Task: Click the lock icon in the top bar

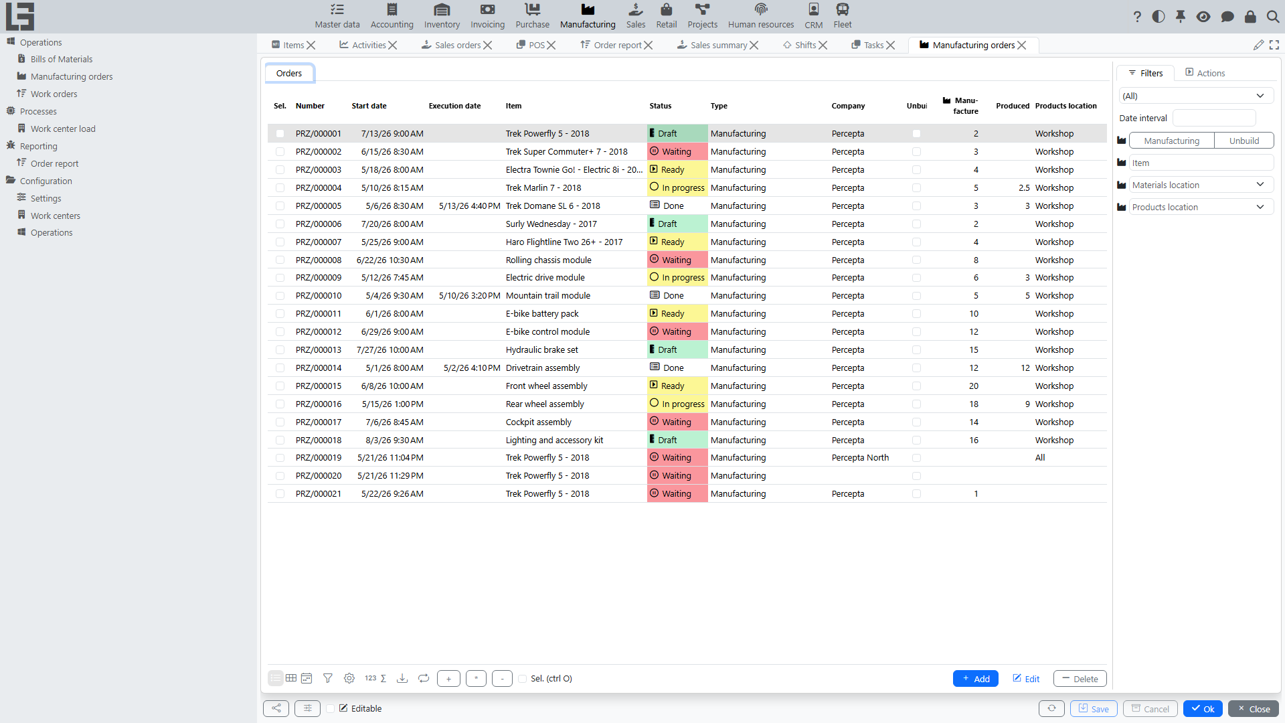Action: [1250, 17]
